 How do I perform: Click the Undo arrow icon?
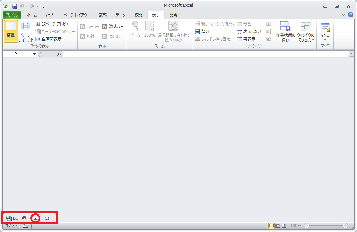tap(22, 6)
